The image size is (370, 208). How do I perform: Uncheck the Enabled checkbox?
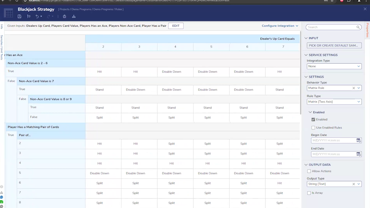[x=313, y=120]
